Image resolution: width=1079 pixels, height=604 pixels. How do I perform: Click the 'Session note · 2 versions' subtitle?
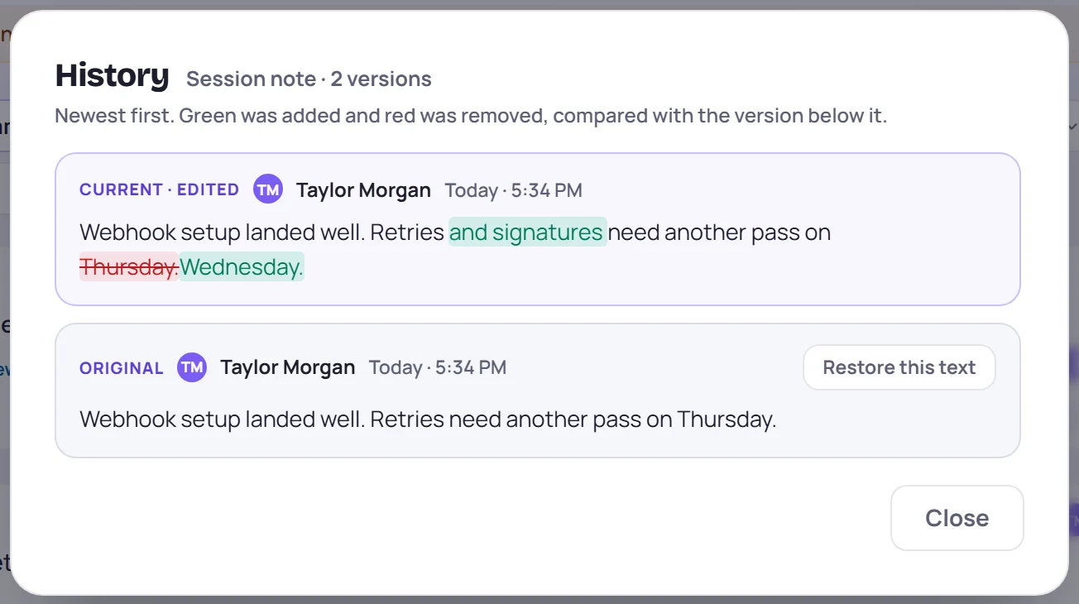(x=309, y=79)
